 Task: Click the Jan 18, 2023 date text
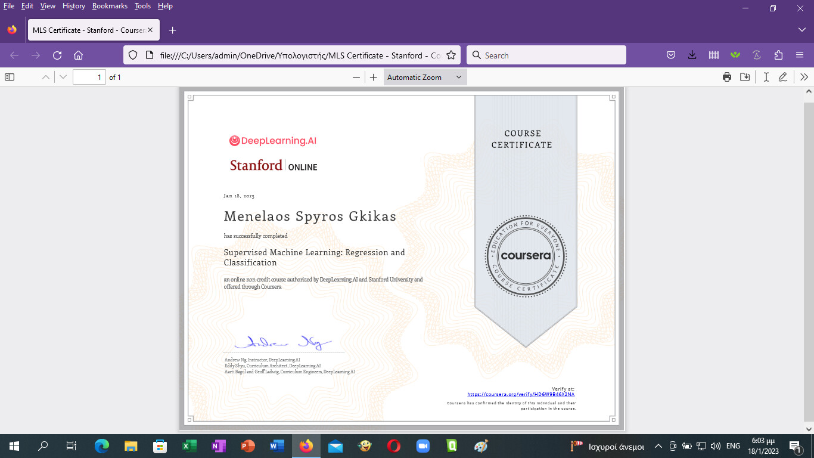239,196
